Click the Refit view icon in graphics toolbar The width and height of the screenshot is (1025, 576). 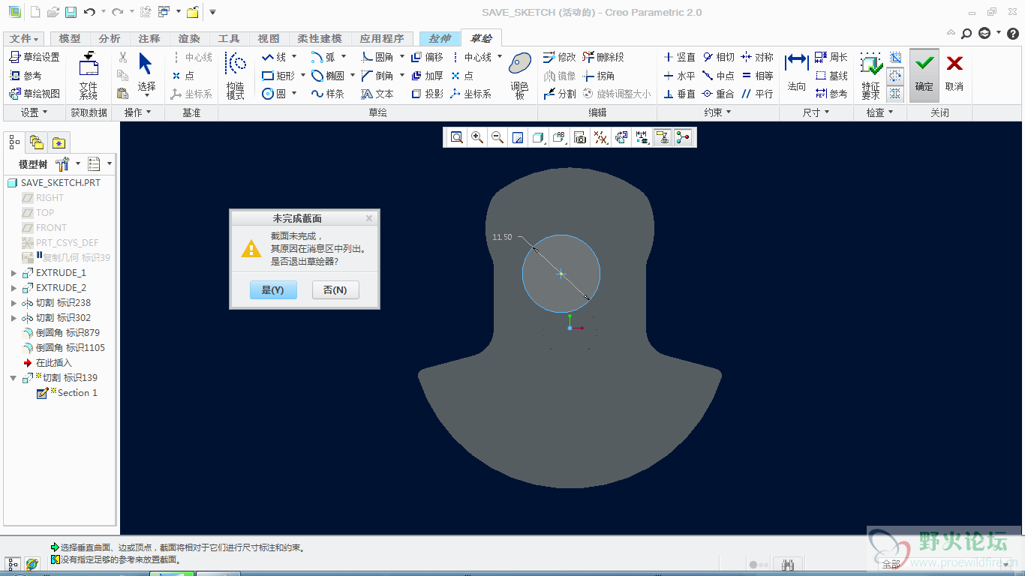[x=456, y=137]
